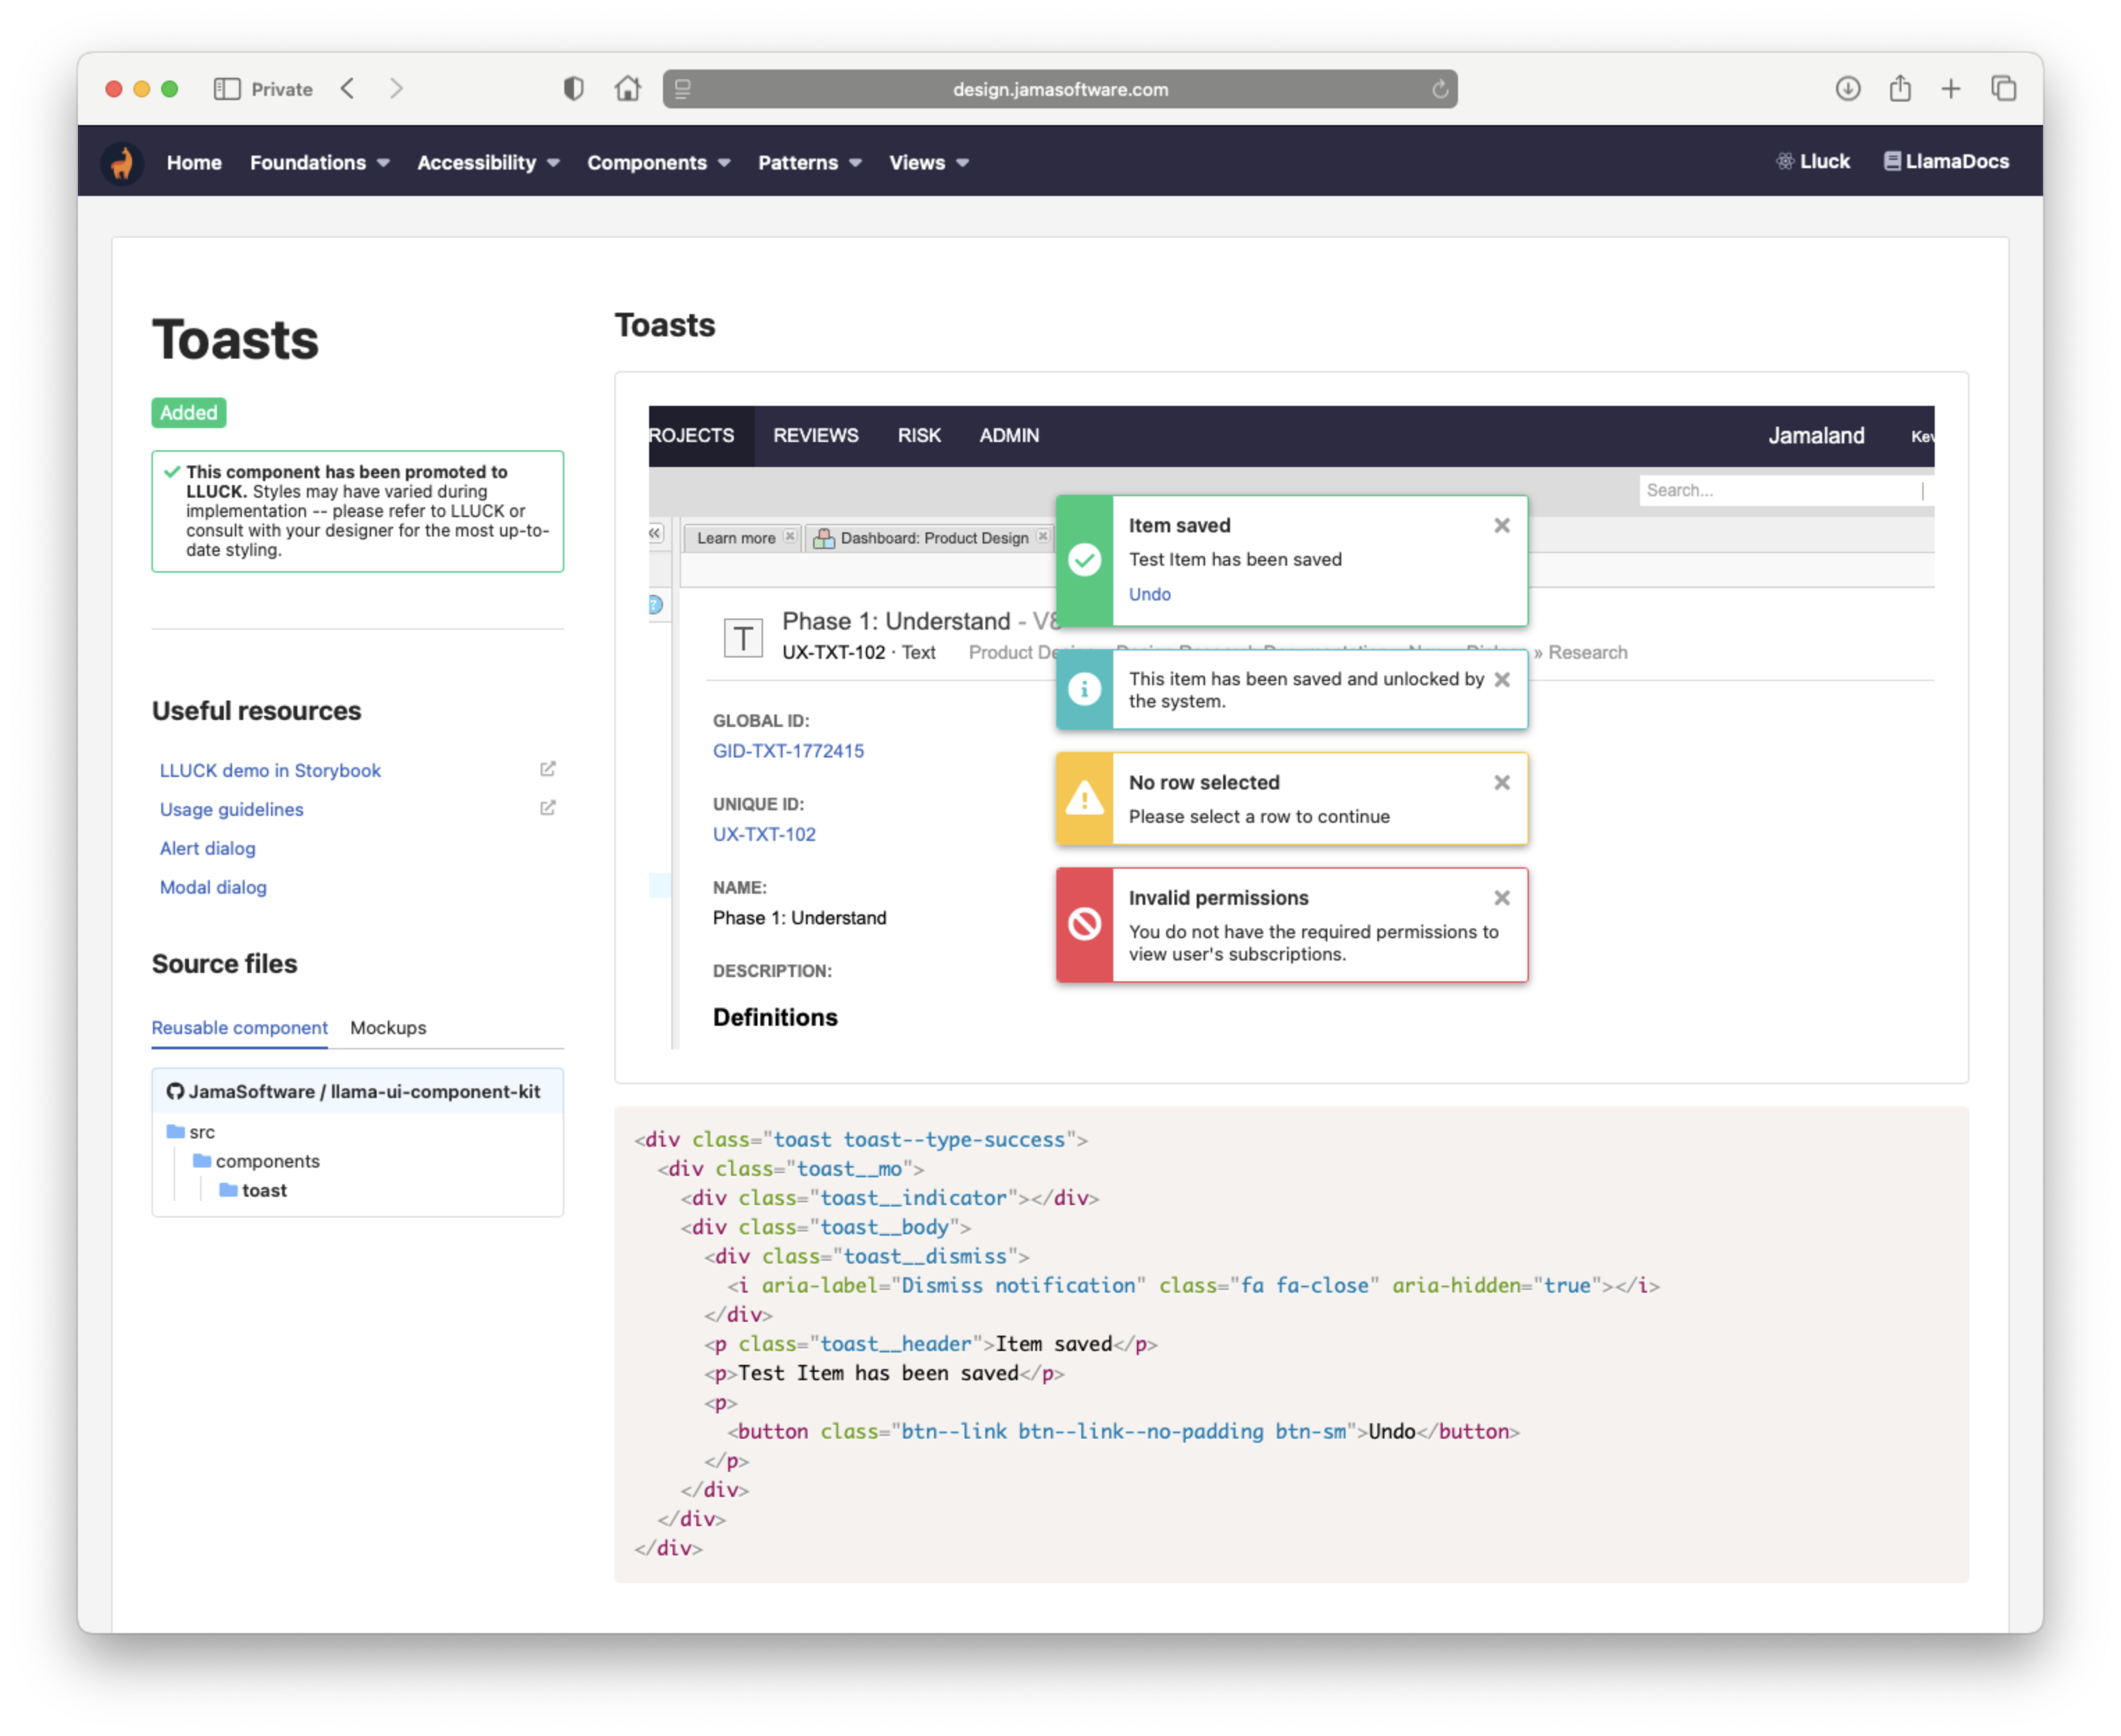
Task: Open the Safari downloads icon
Action: (x=1847, y=89)
